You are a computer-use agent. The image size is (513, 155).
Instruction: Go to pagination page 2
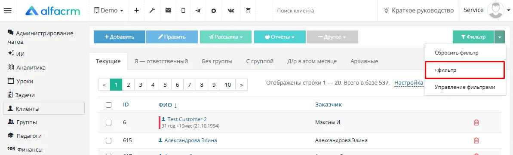pos(128,85)
